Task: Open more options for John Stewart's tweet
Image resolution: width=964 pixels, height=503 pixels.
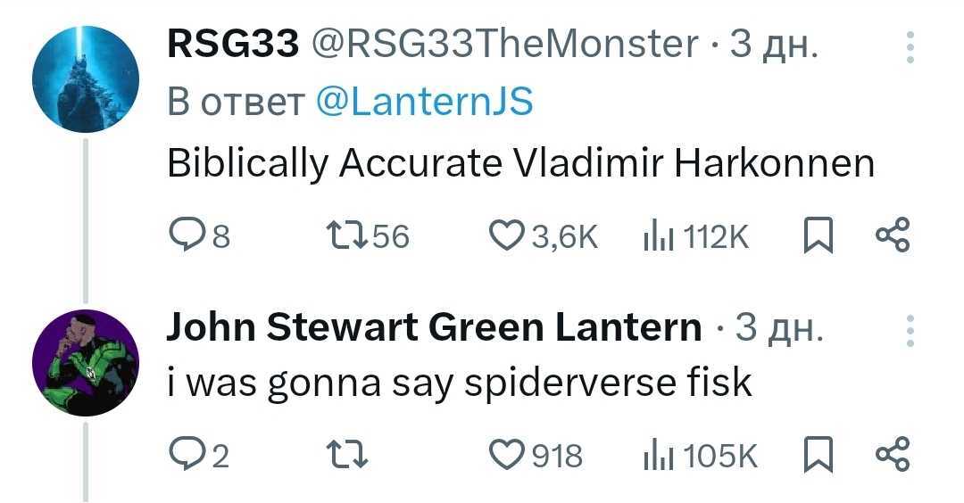Action: [x=910, y=331]
